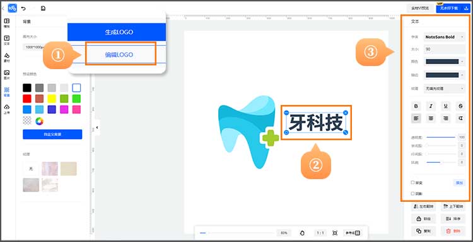
Task: Open the 实物VI预览 preview
Action: click(420, 8)
